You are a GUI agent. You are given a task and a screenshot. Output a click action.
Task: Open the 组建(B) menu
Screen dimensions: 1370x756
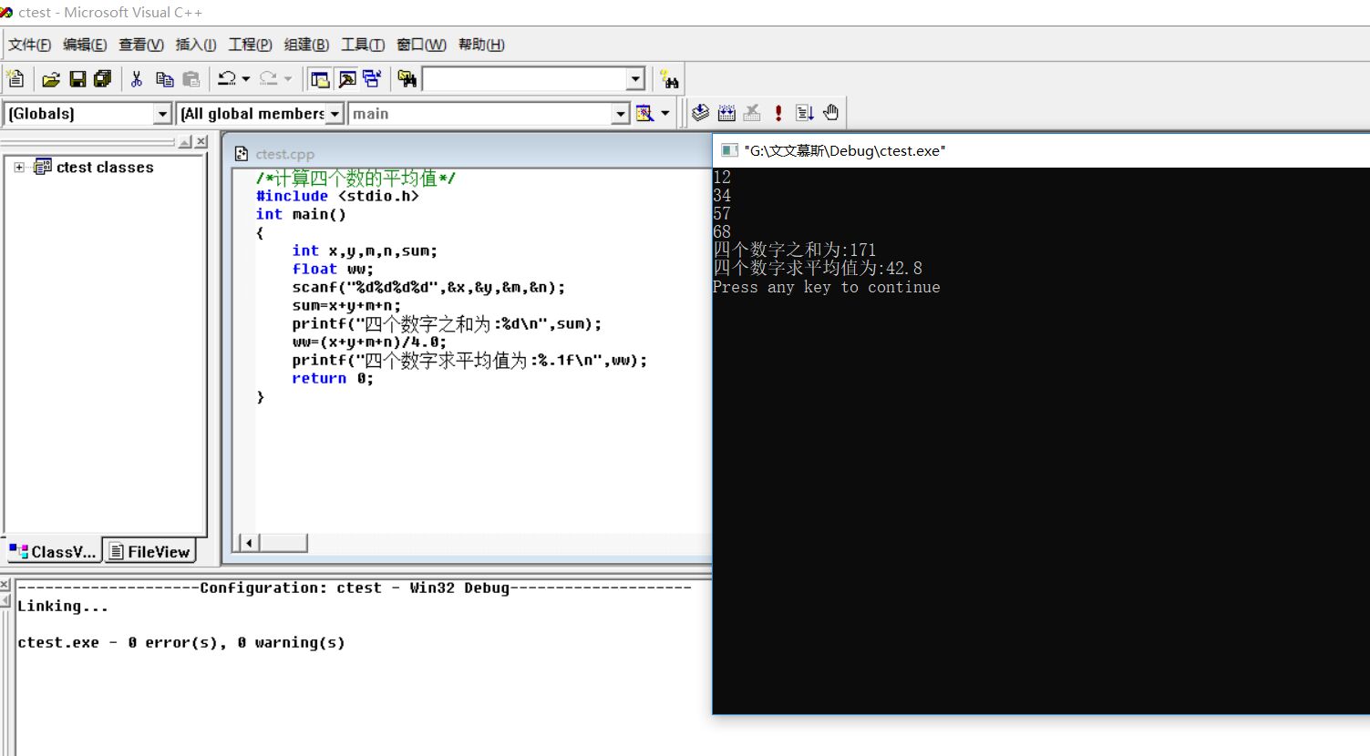point(306,45)
